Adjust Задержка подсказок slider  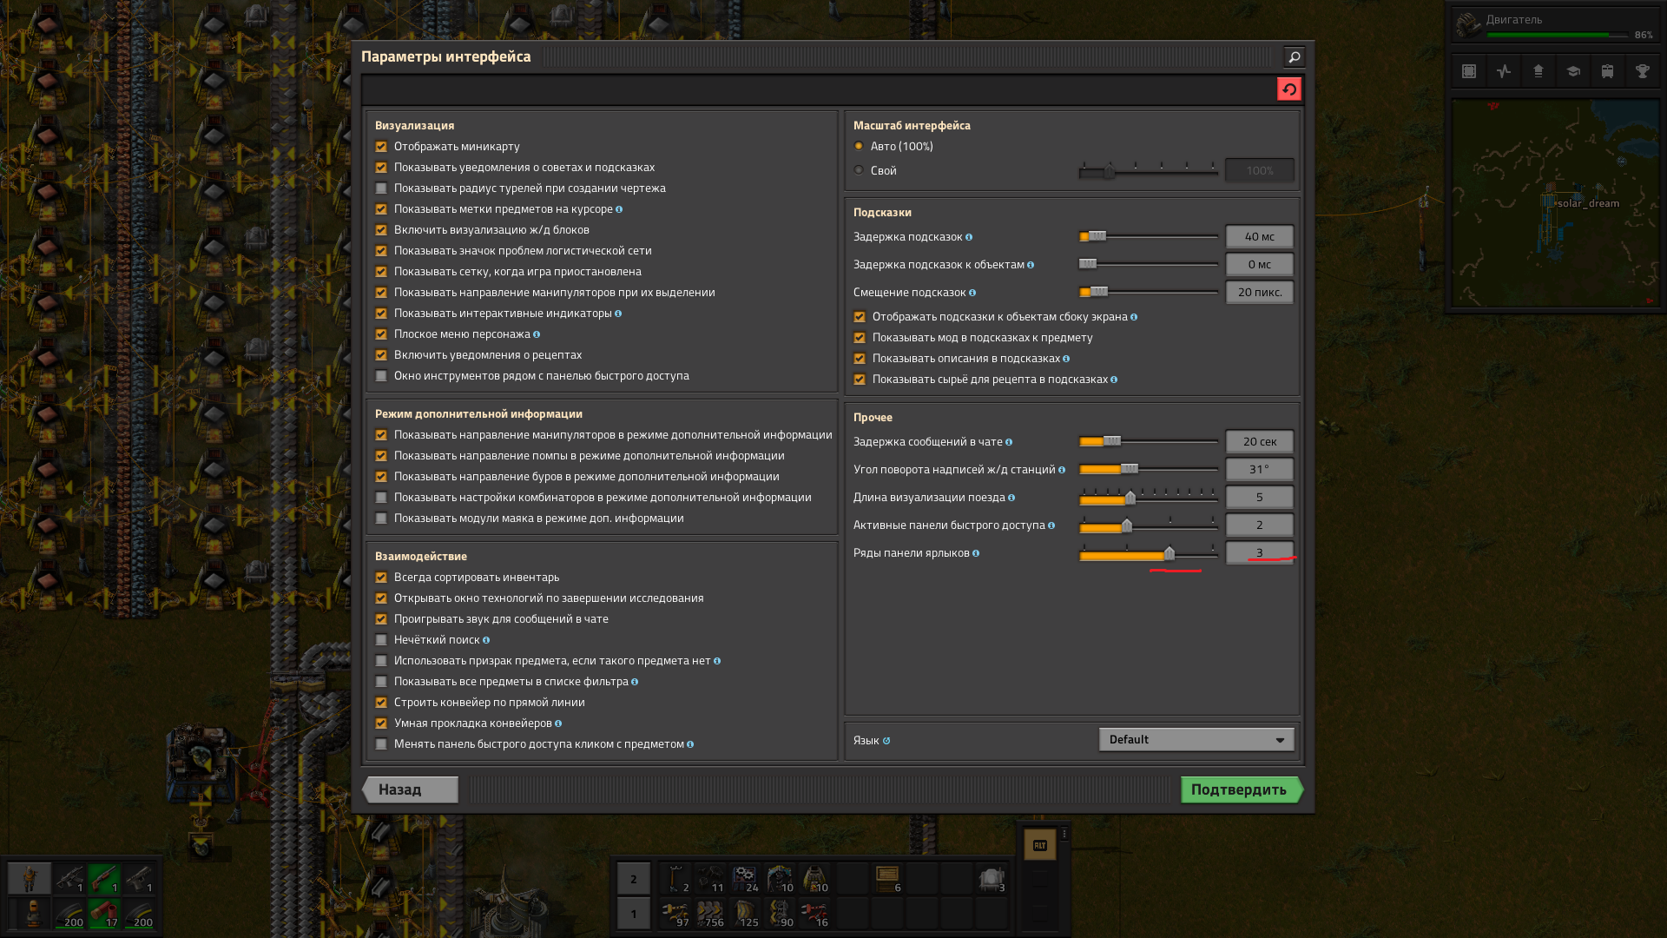click(x=1149, y=236)
